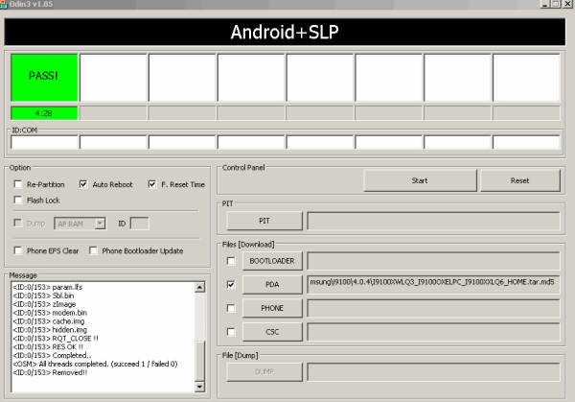Click the PIT file path field

[433, 221]
